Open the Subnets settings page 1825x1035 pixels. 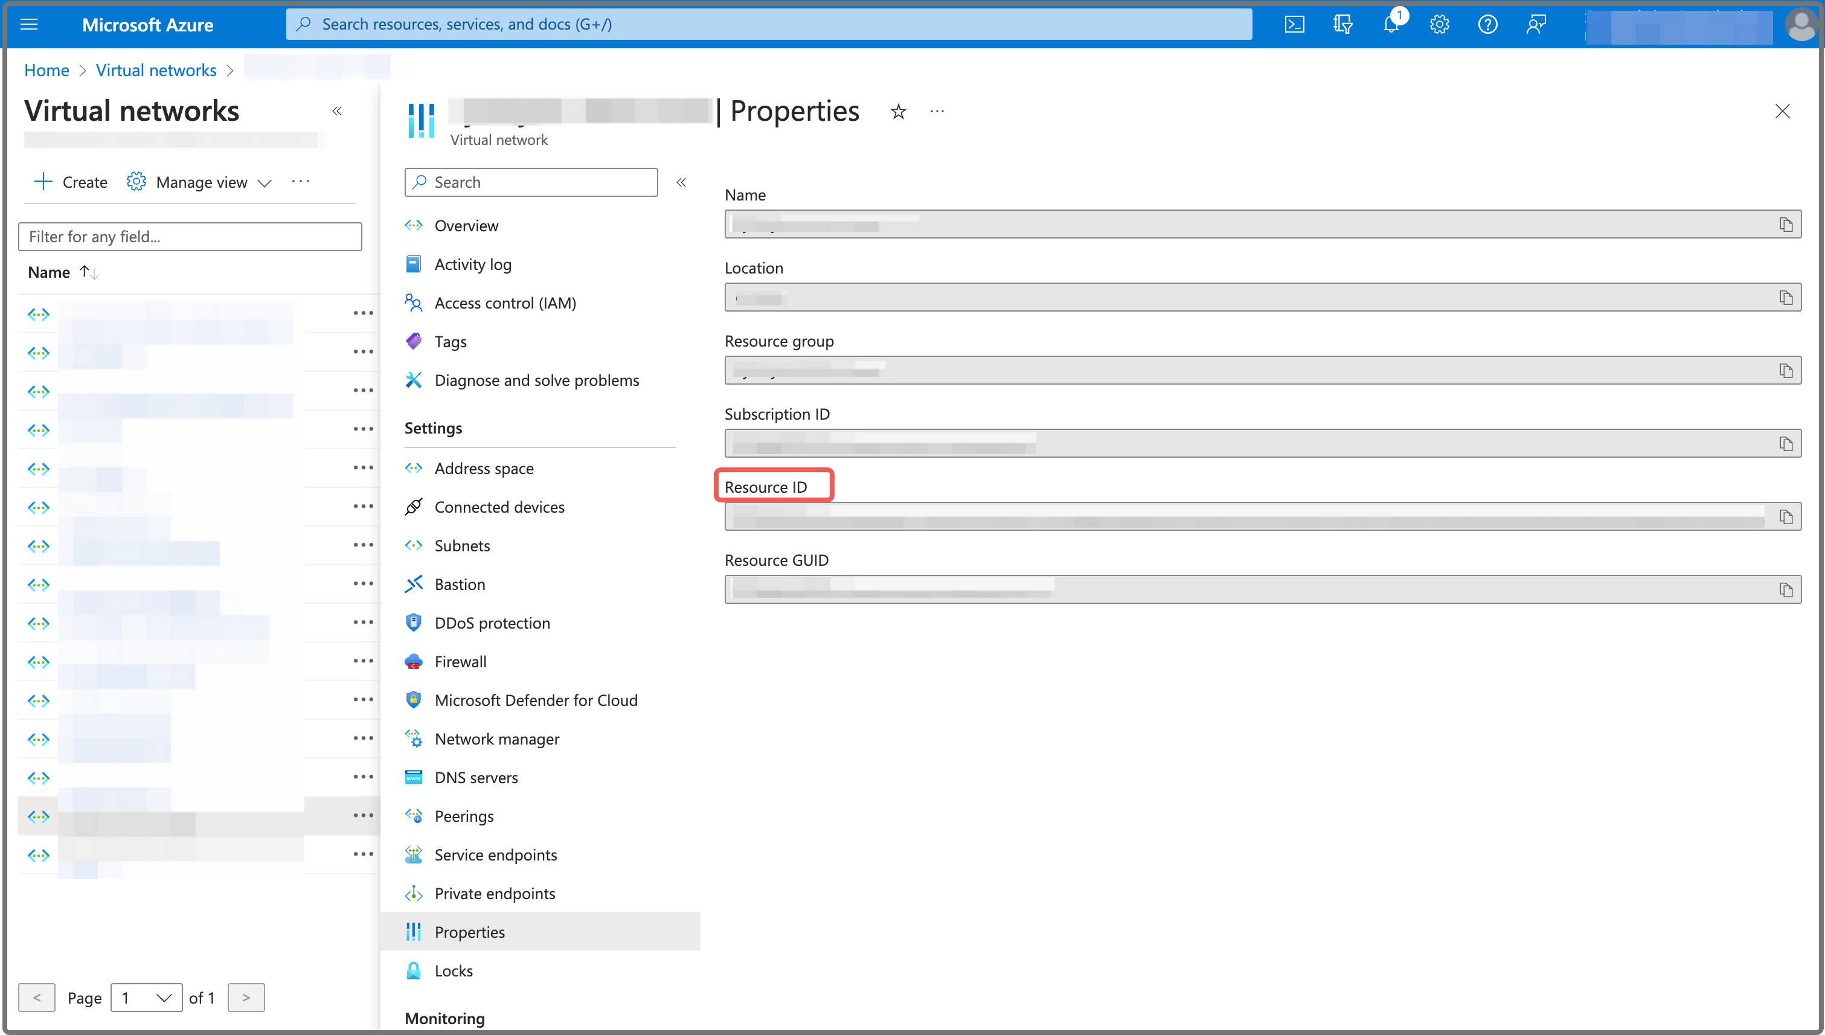pos(462,545)
